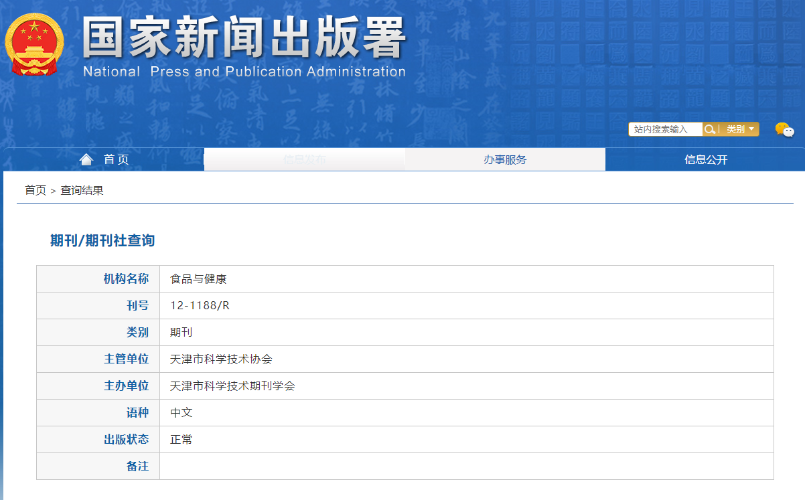805x500 pixels.
Task: Expand the 类别 search category dropdown
Action: [740, 129]
